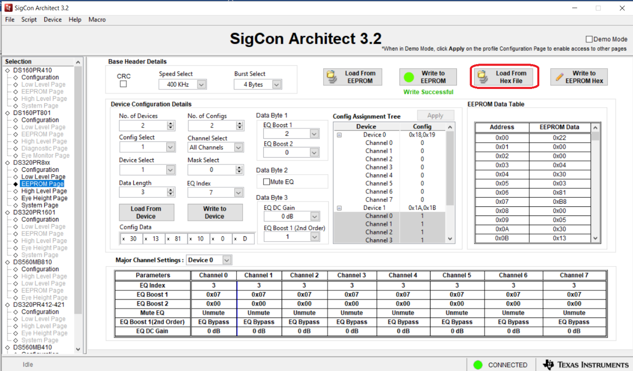Click the Config Assignment Tree scrollbar
The image size is (633, 371).
pos(450,183)
